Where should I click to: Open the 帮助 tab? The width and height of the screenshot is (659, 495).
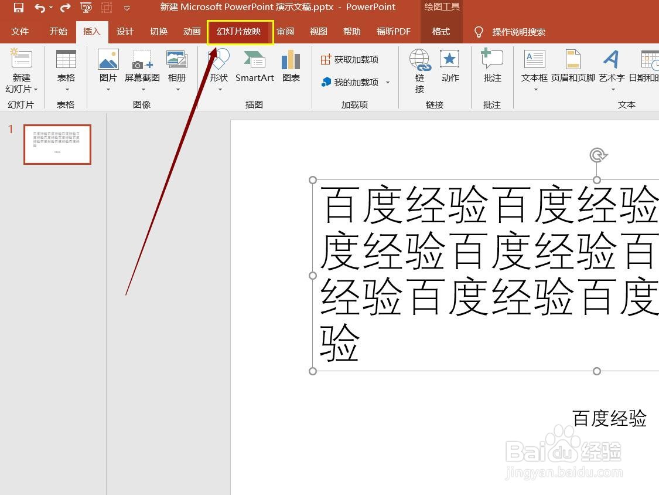click(x=352, y=32)
